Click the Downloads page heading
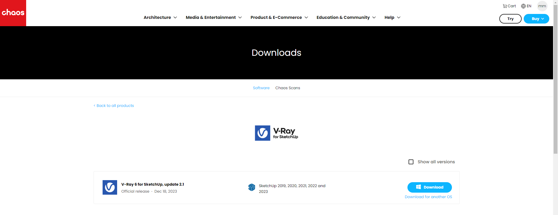558x215 pixels. point(276,53)
